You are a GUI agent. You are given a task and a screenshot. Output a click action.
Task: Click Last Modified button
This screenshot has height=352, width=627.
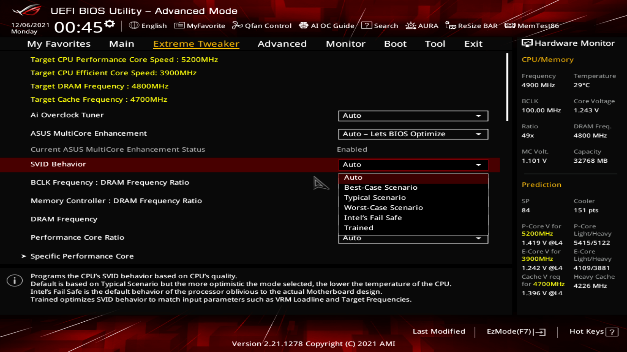[x=439, y=331]
